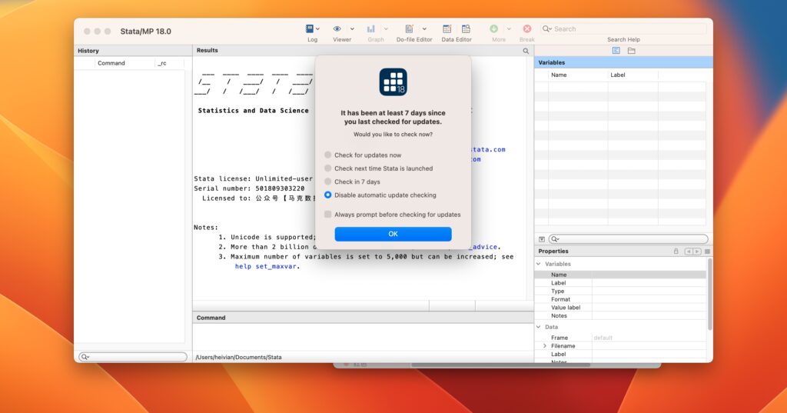Toggle the Properties lock icon
Image resolution: width=787 pixels, height=413 pixels.
[x=676, y=251]
